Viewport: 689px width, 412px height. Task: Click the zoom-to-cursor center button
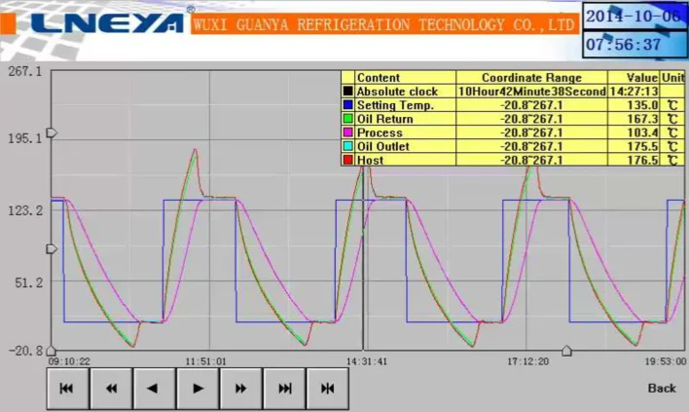click(x=327, y=389)
